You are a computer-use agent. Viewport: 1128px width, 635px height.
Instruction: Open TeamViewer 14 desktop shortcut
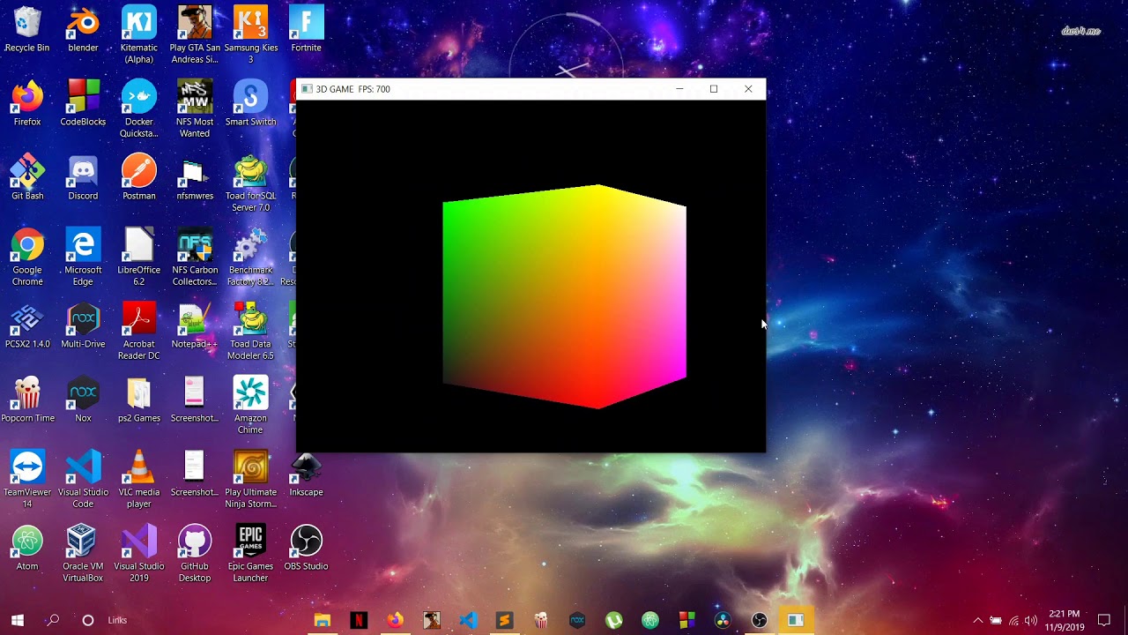[27, 480]
